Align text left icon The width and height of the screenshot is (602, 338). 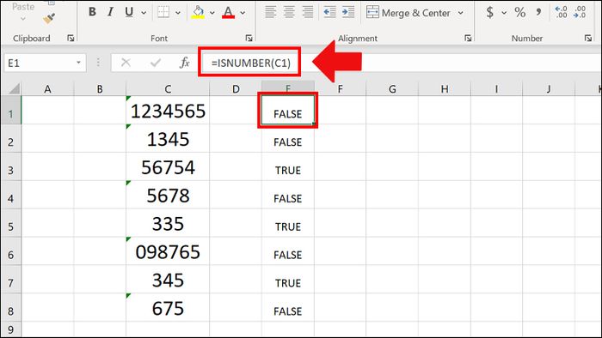270,12
